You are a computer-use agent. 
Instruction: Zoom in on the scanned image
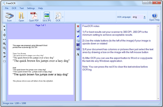(x=4, y=44)
